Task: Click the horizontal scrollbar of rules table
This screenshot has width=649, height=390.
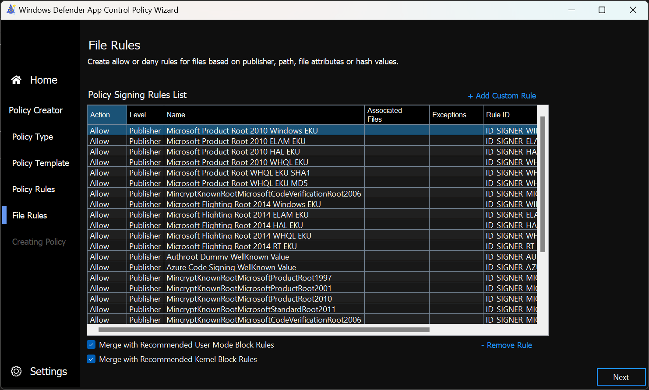Action: pos(264,330)
